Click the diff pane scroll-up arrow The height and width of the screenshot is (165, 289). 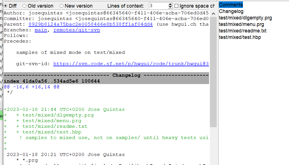click(213, 14)
